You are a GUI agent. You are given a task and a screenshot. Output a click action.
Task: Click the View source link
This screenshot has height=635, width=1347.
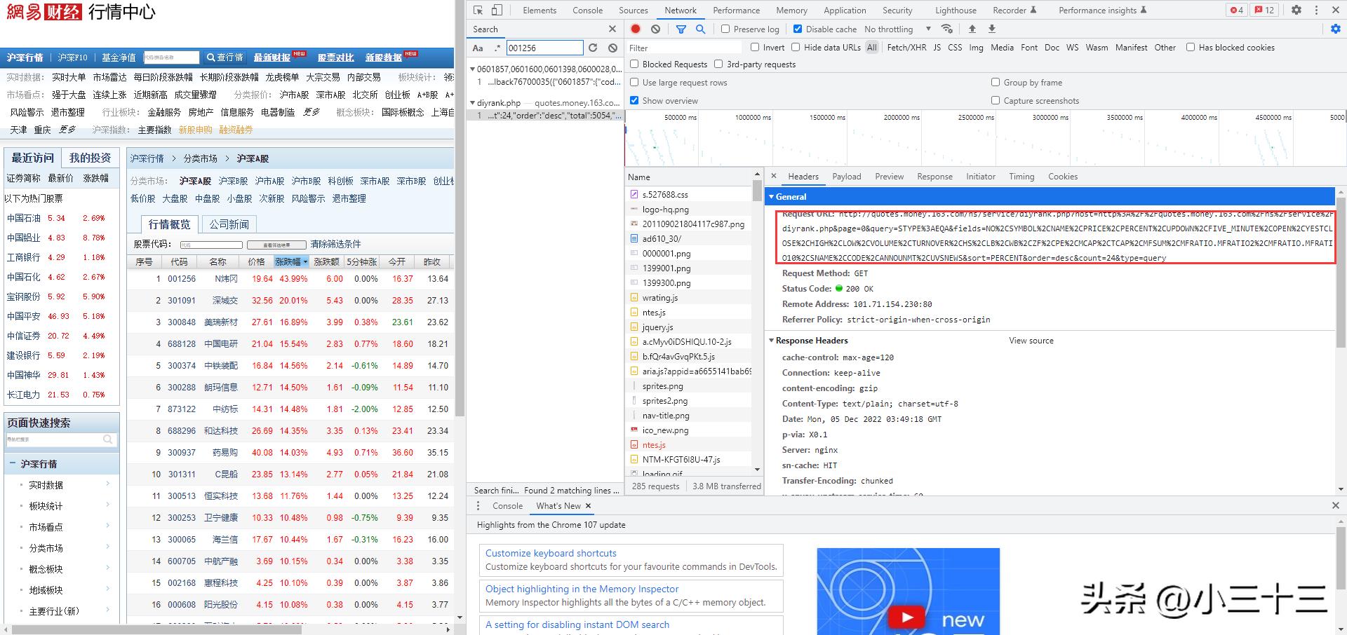[x=1031, y=341]
